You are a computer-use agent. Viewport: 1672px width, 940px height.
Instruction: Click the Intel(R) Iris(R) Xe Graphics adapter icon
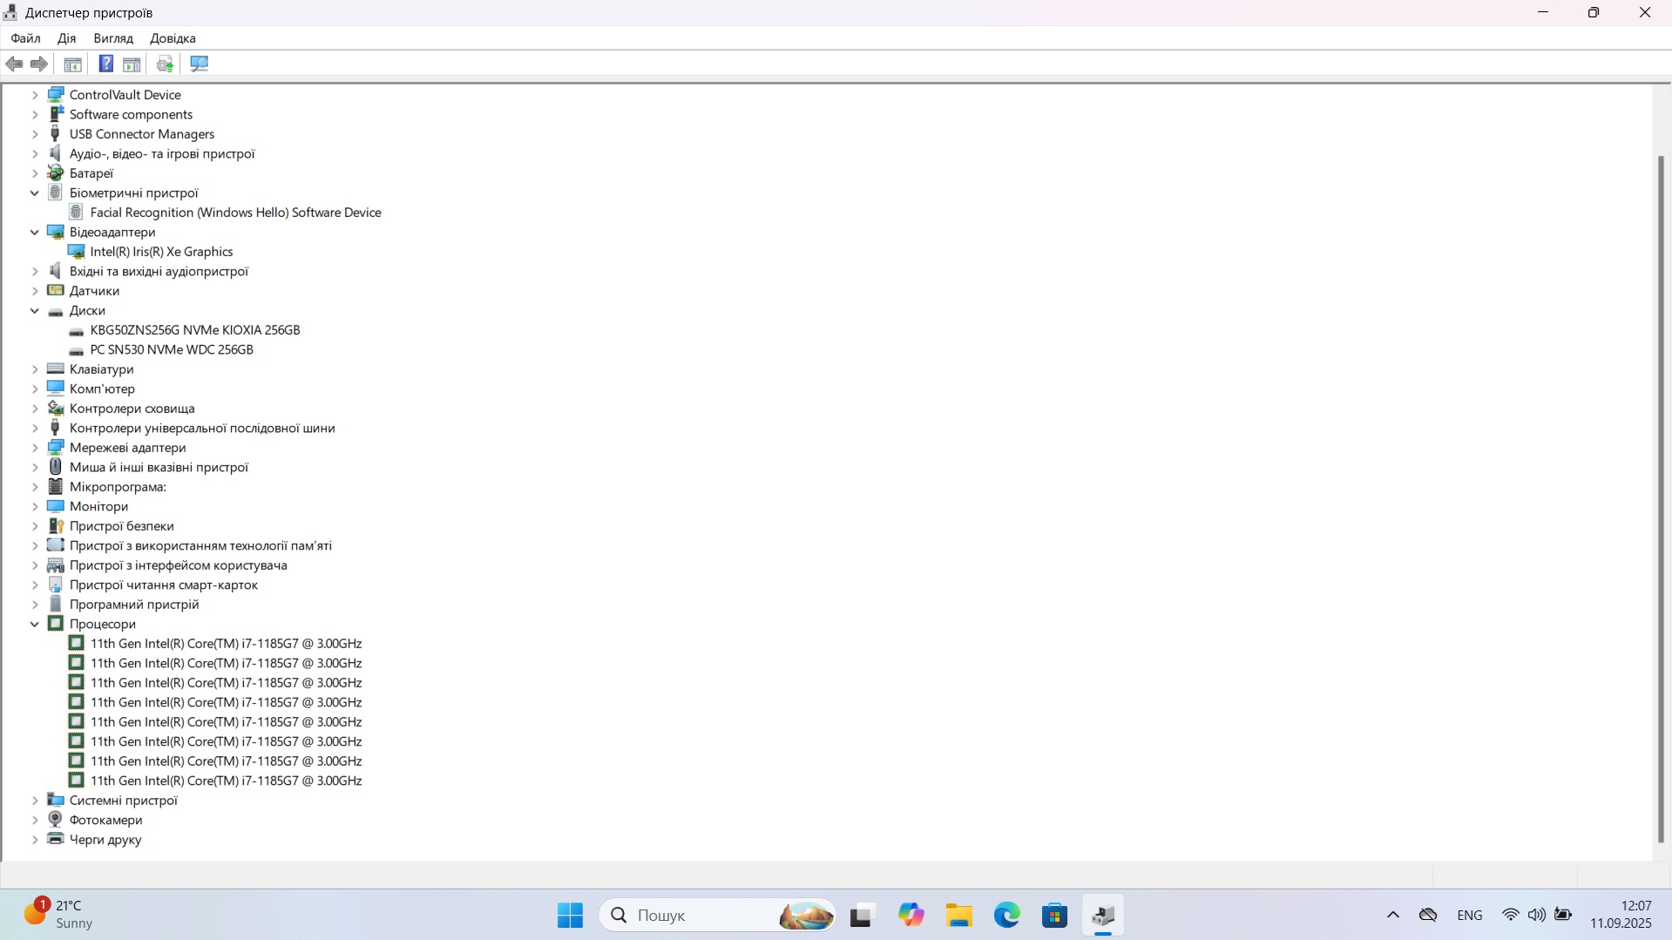pyautogui.click(x=77, y=252)
